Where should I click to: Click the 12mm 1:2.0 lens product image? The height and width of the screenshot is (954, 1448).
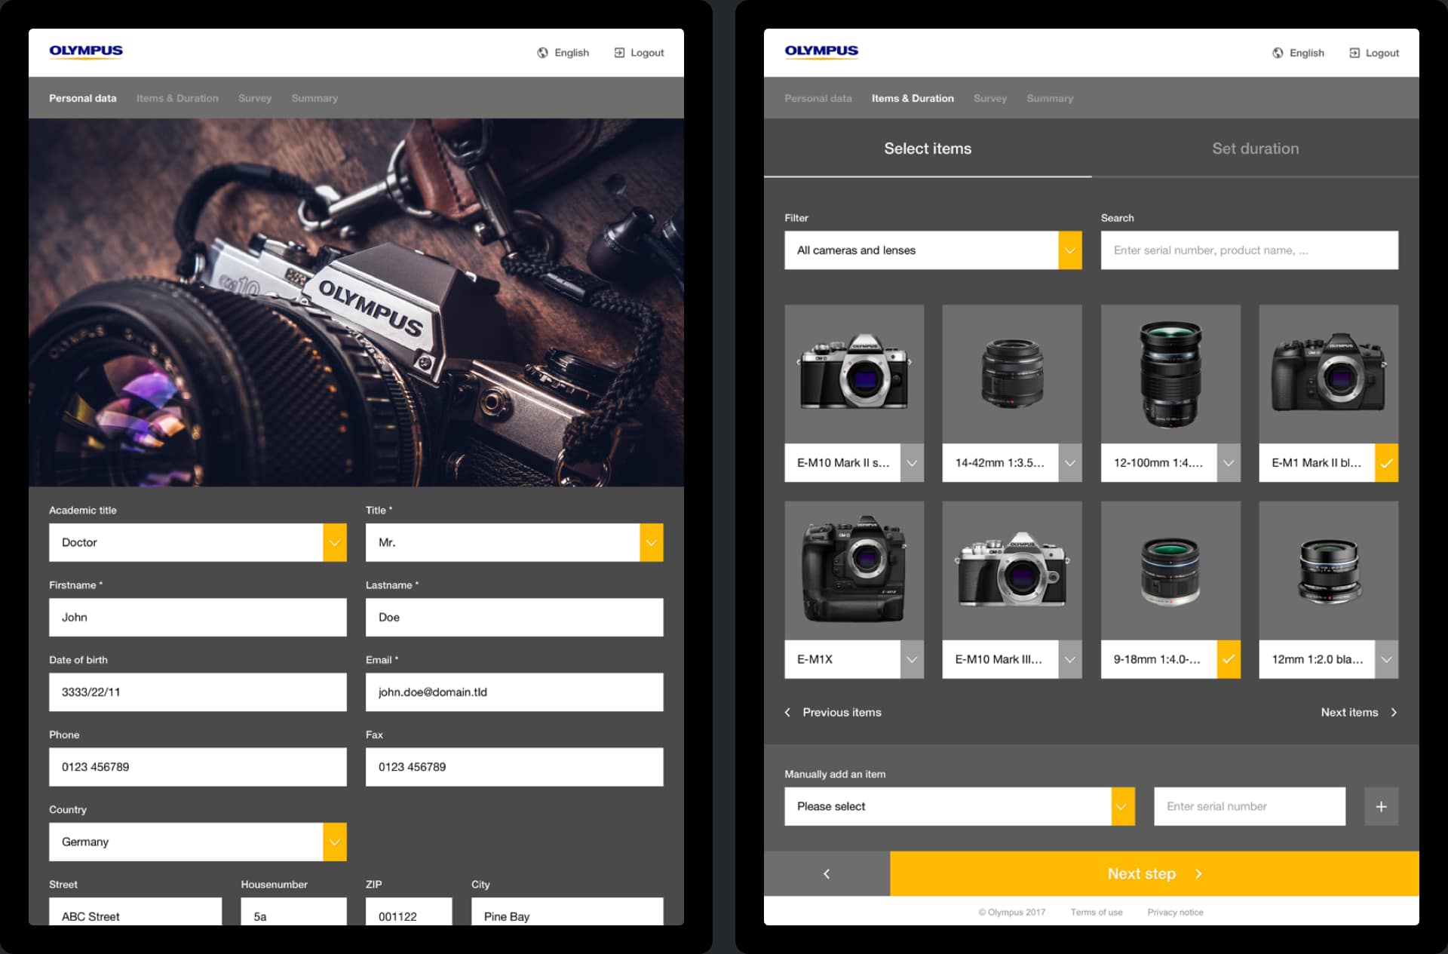pyautogui.click(x=1328, y=570)
